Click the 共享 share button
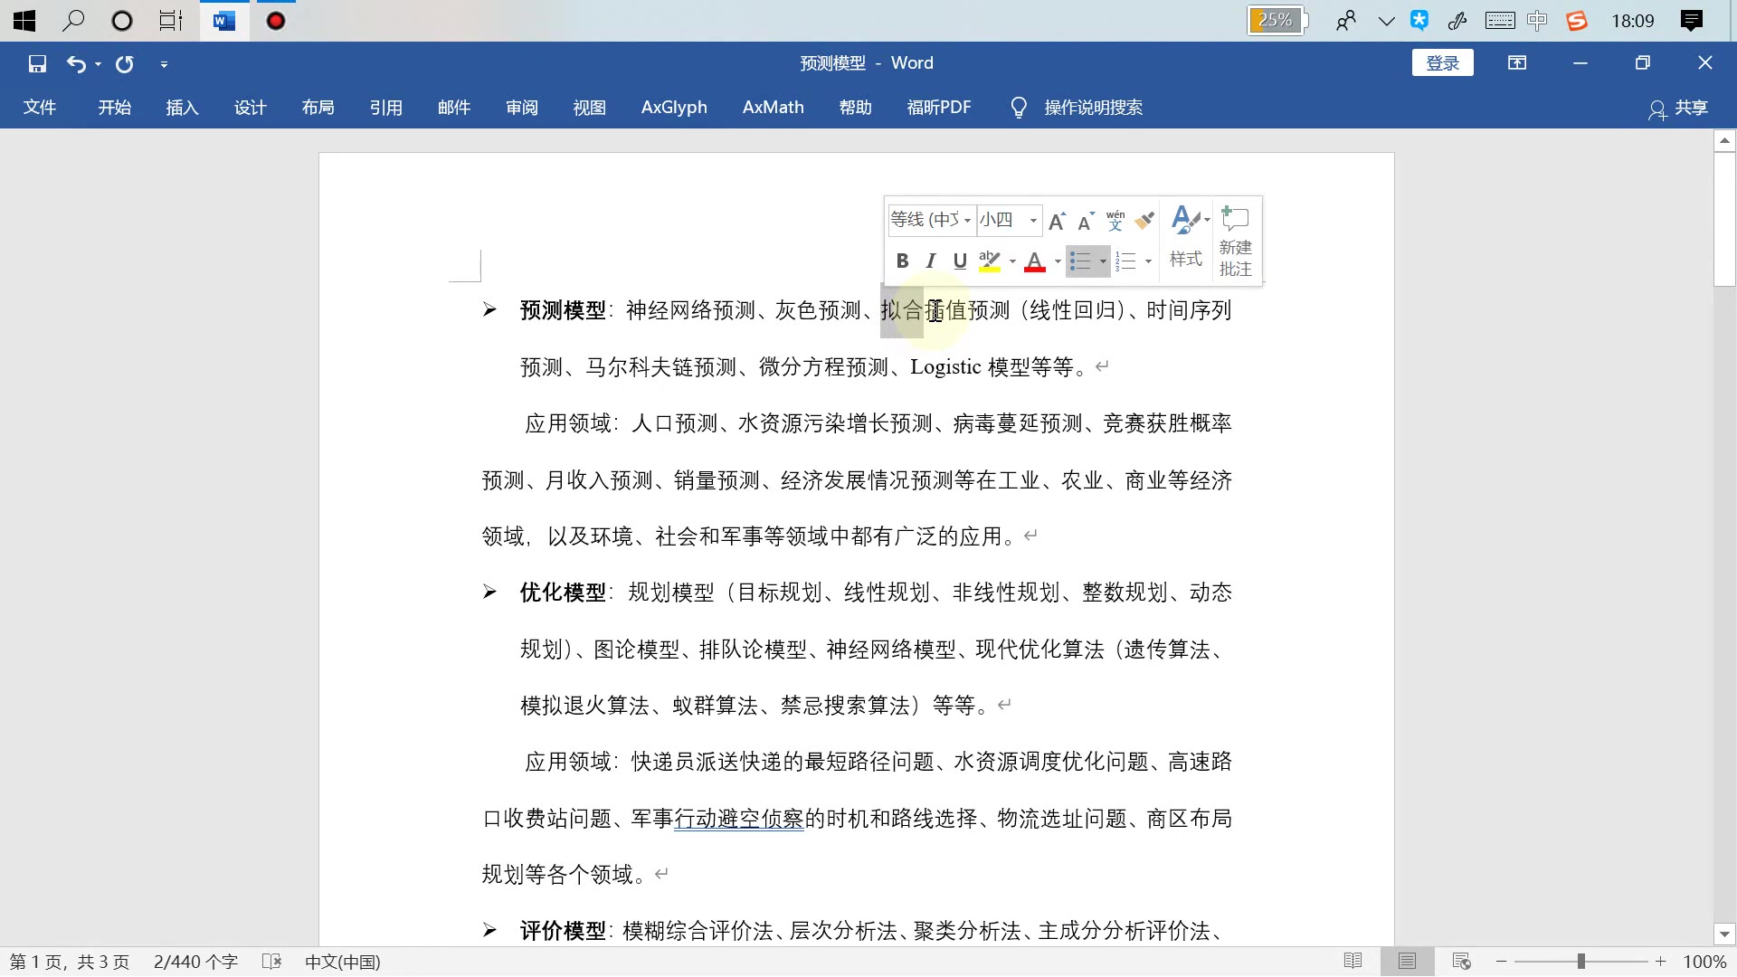The height and width of the screenshot is (977, 1737). pos(1679,108)
